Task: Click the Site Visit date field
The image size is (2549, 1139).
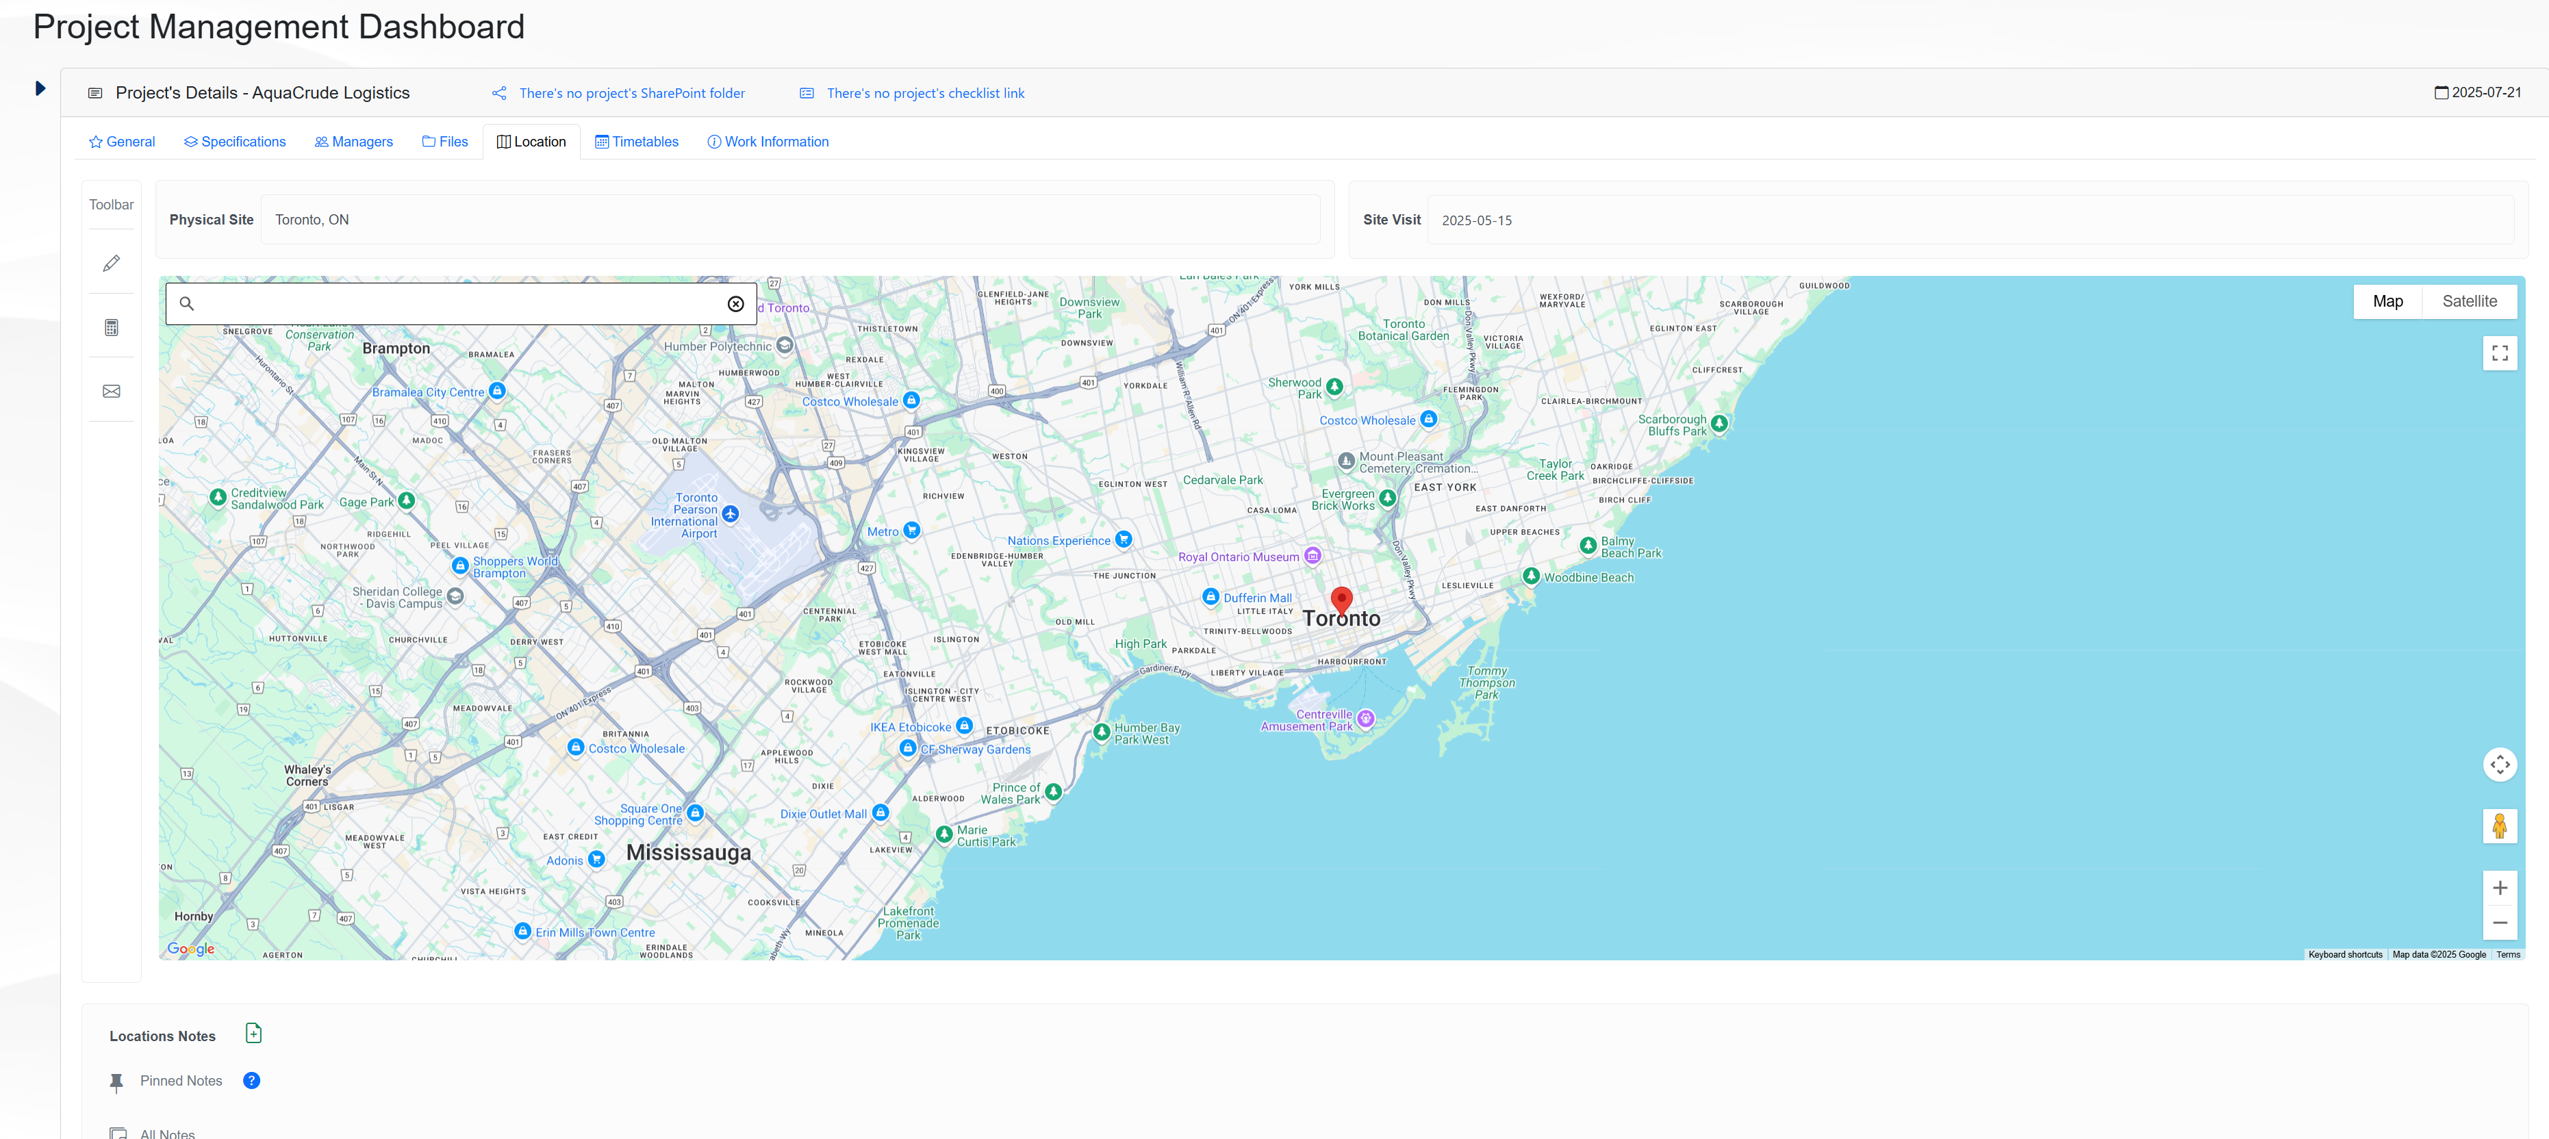Action: coord(1969,220)
